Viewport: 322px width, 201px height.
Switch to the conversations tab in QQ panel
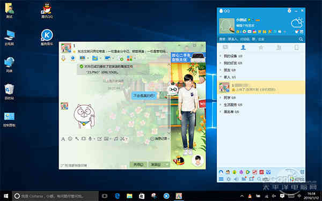point(225,47)
